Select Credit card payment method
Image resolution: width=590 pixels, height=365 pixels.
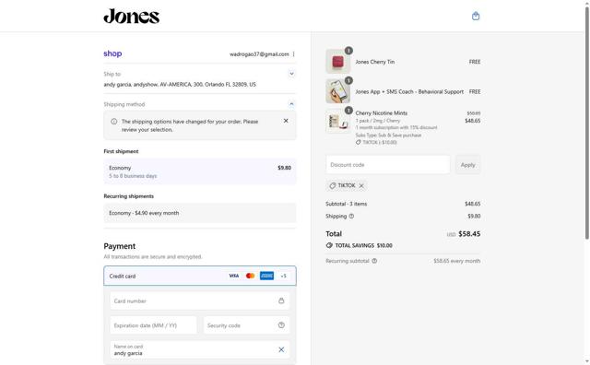tap(200, 276)
